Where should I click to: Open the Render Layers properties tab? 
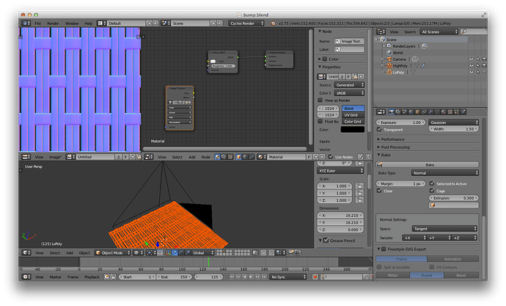pyautogui.click(x=397, y=112)
